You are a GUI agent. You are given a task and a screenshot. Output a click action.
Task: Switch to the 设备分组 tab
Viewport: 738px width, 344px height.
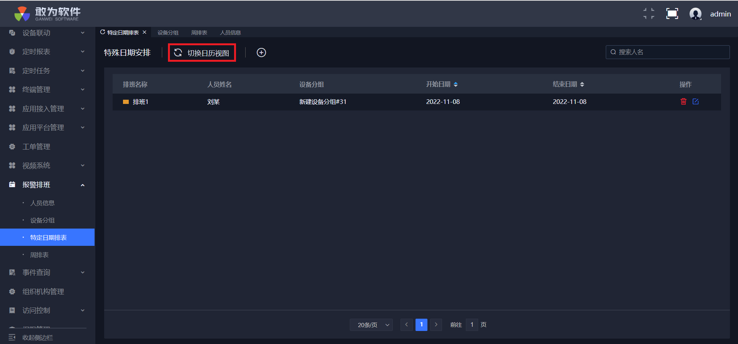pyautogui.click(x=168, y=33)
